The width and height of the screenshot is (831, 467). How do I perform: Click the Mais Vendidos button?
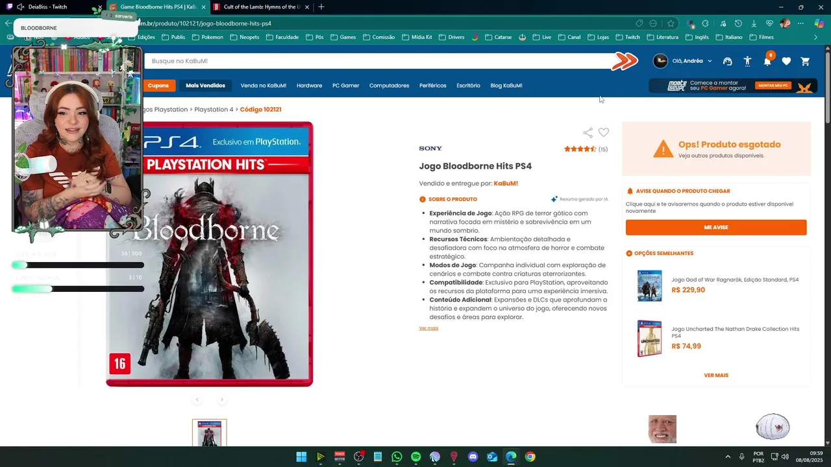click(205, 86)
